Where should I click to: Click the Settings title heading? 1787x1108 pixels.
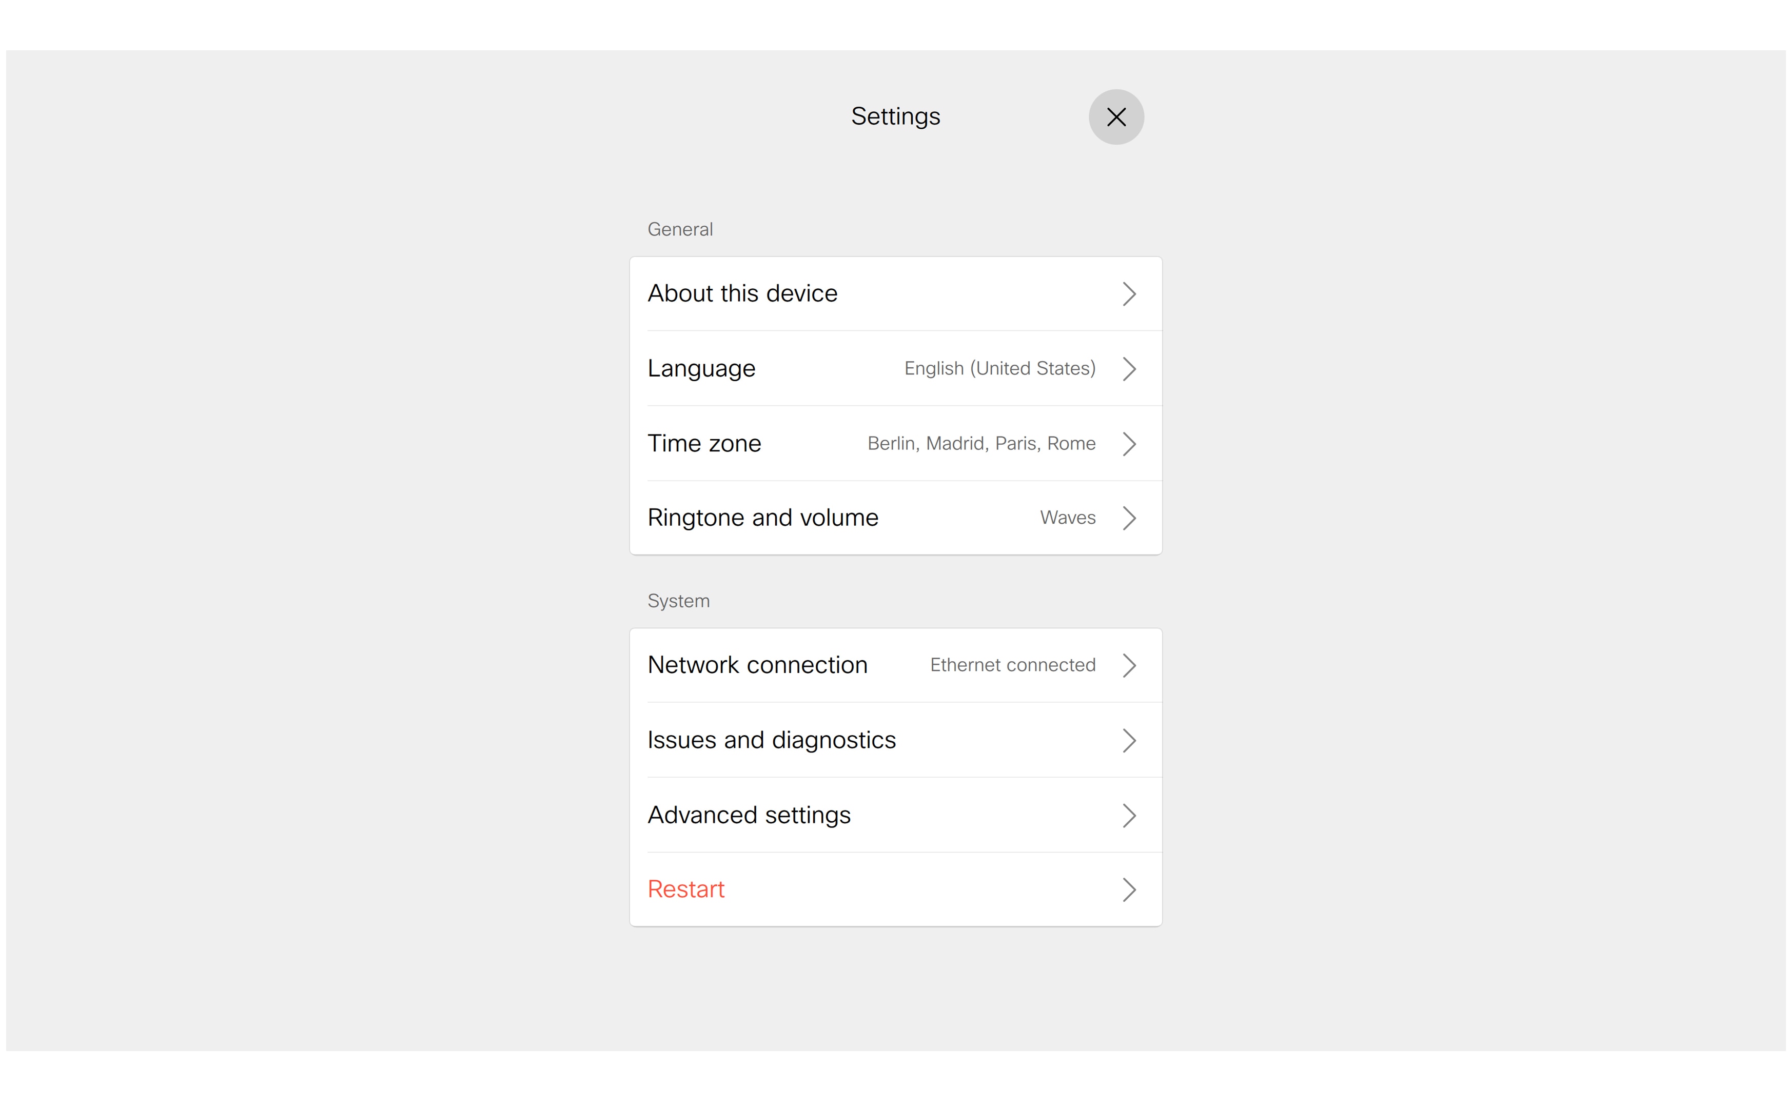(895, 116)
